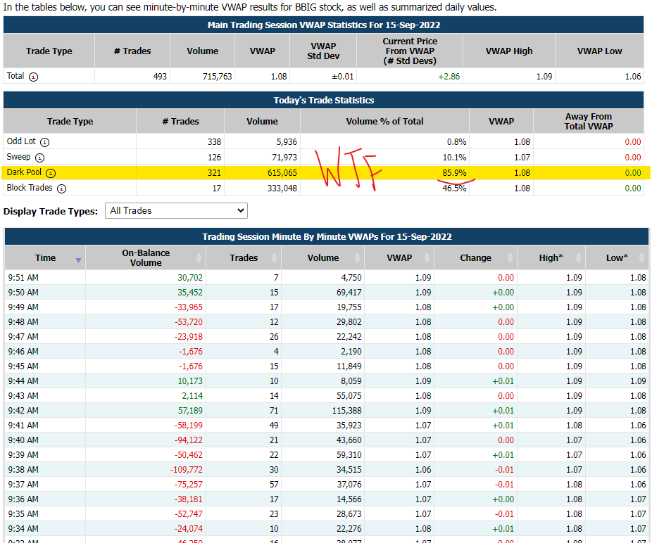This screenshot has height=543, width=664.
Task: Click the 9:42 AM volume 115,388
Action: click(x=347, y=411)
